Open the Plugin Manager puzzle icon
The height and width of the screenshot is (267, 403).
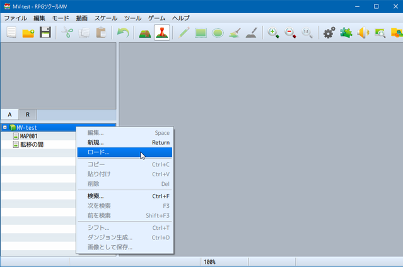pyautogui.click(x=346, y=33)
